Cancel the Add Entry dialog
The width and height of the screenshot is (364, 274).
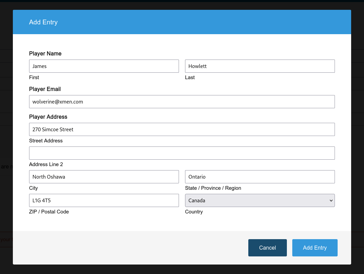tap(268, 248)
